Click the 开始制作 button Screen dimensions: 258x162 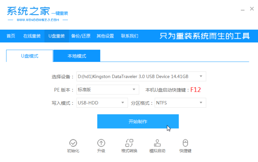(138, 121)
